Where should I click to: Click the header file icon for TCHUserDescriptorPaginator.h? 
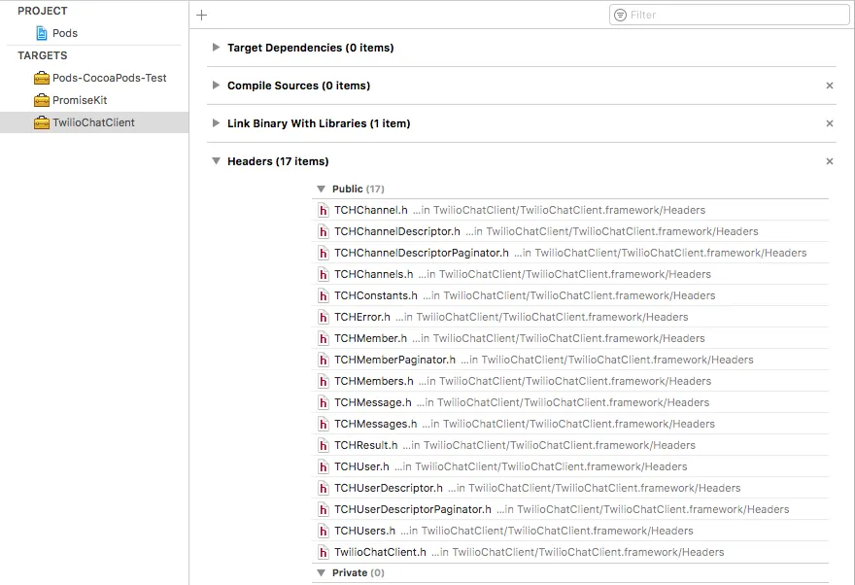[x=324, y=509]
